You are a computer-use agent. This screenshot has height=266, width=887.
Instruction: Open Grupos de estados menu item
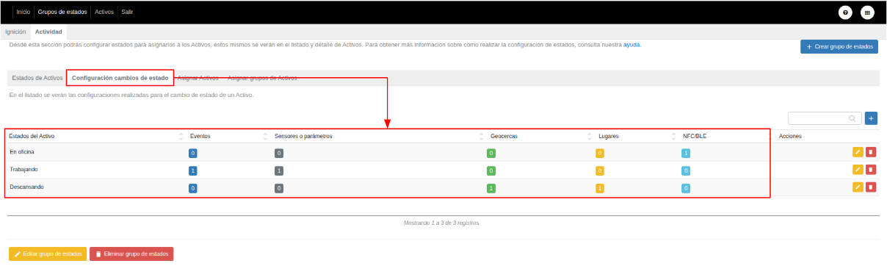(62, 12)
